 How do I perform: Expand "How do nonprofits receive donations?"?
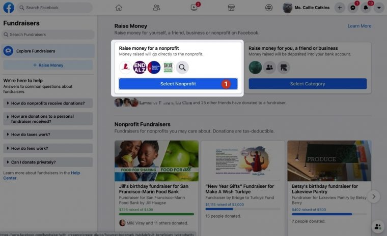(x=48, y=103)
